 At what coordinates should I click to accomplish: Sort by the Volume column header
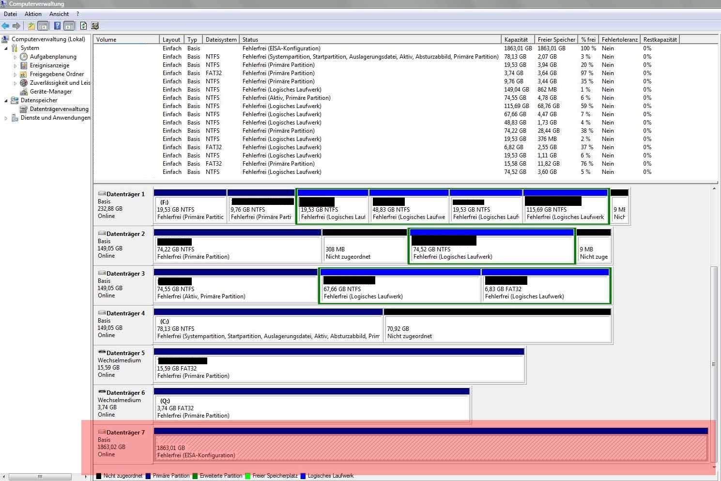pos(126,39)
